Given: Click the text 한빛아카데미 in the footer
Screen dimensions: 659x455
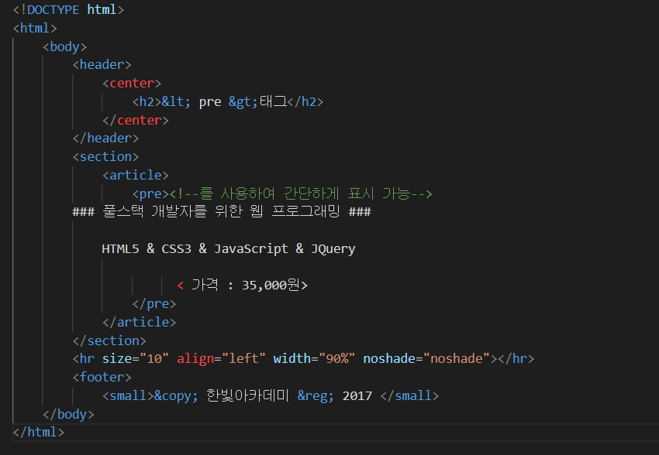Looking at the screenshot, I should (x=248, y=395).
